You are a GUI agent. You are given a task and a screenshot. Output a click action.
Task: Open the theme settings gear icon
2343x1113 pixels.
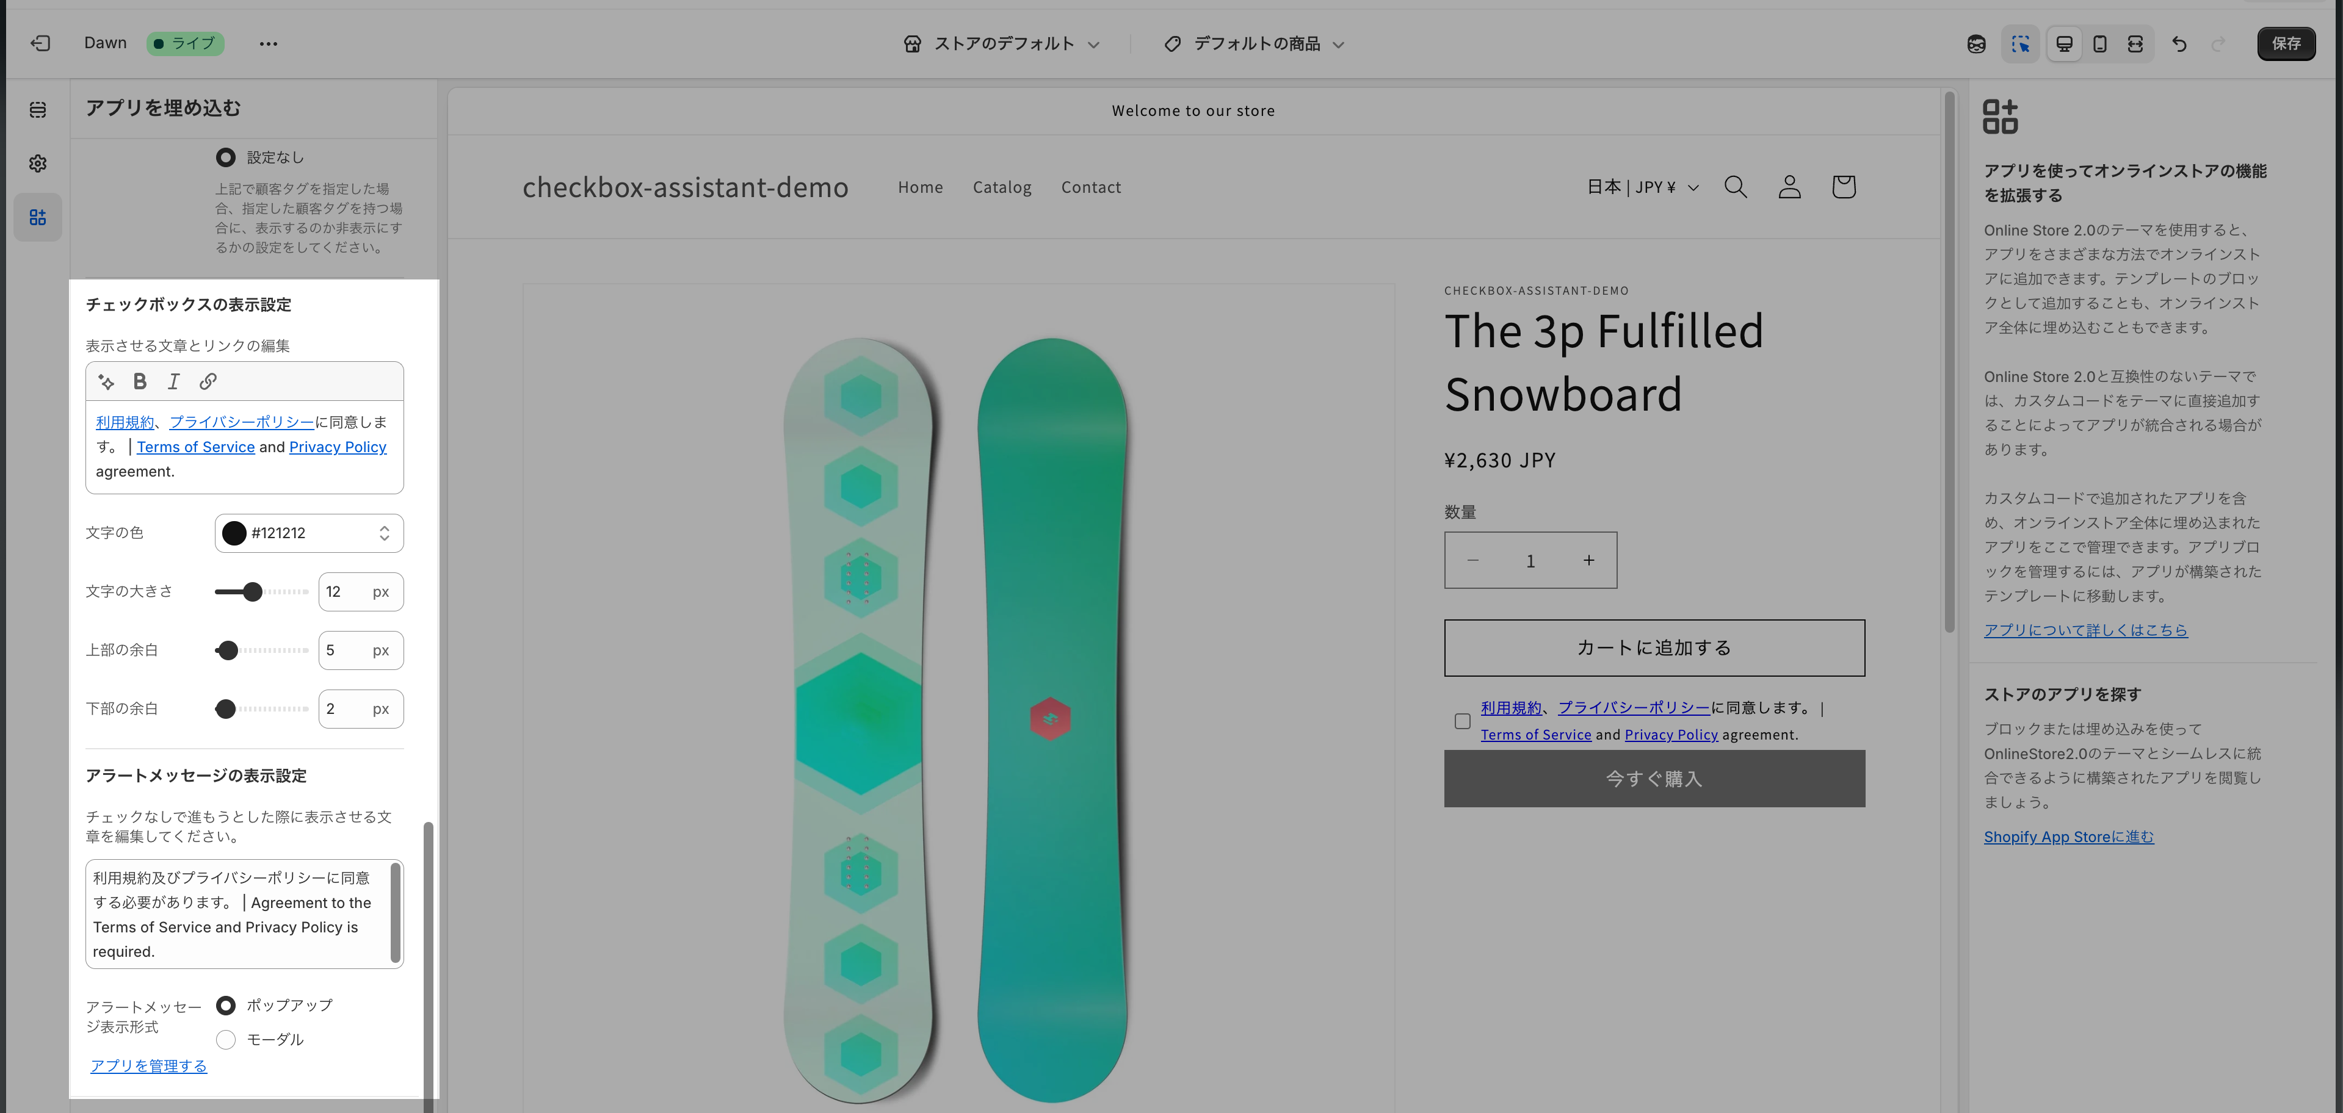(x=37, y=164)
